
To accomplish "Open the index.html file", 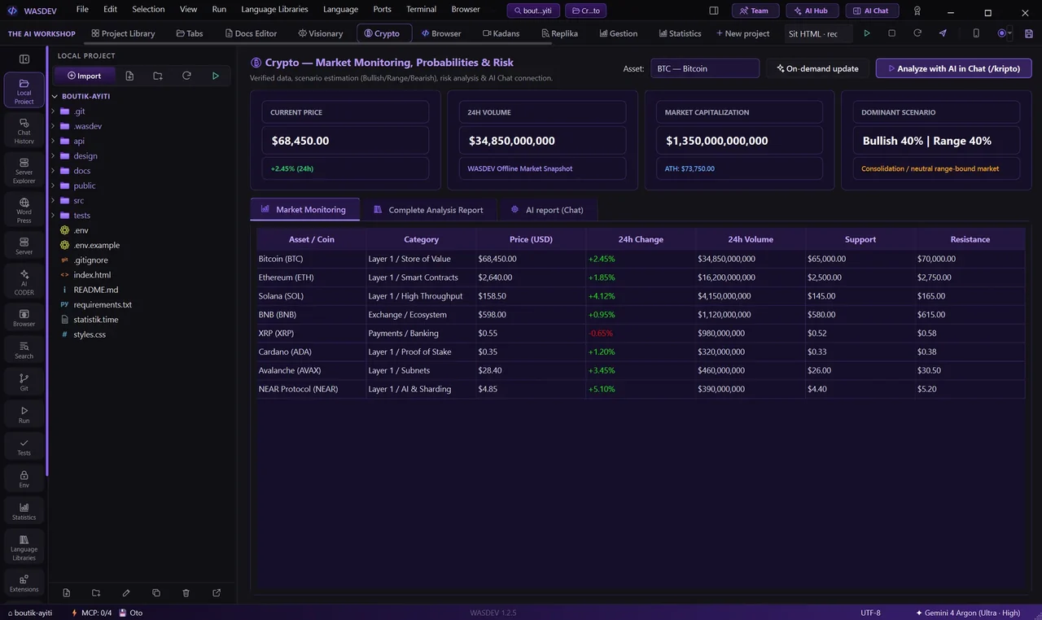I will pos(92,275).
